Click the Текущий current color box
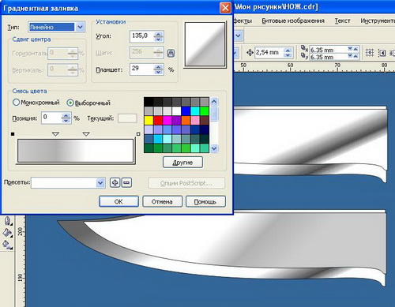The width and height of the screenshot is (395, 307). (127, 118)
